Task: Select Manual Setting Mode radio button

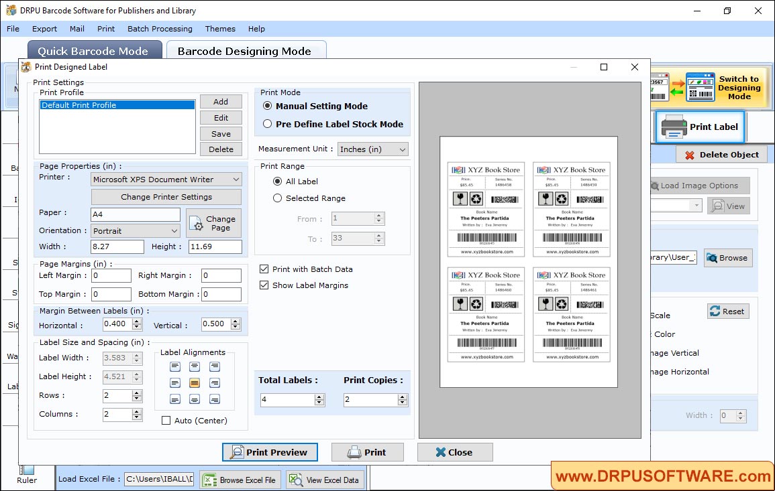Action: pyautogui.click(x=268, y=106)
